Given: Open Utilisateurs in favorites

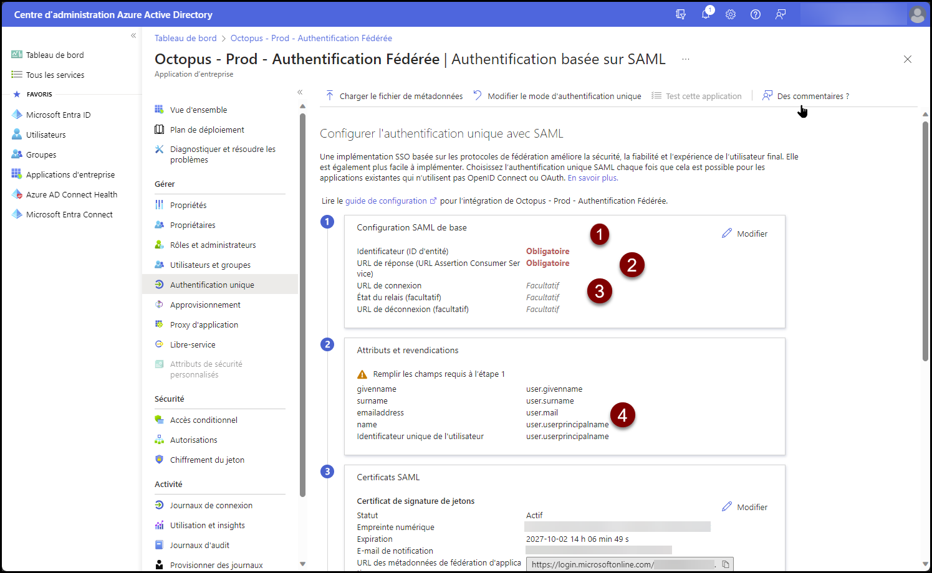Looking at the screenshot, I should pyautogui.click(x=39, y=135).
